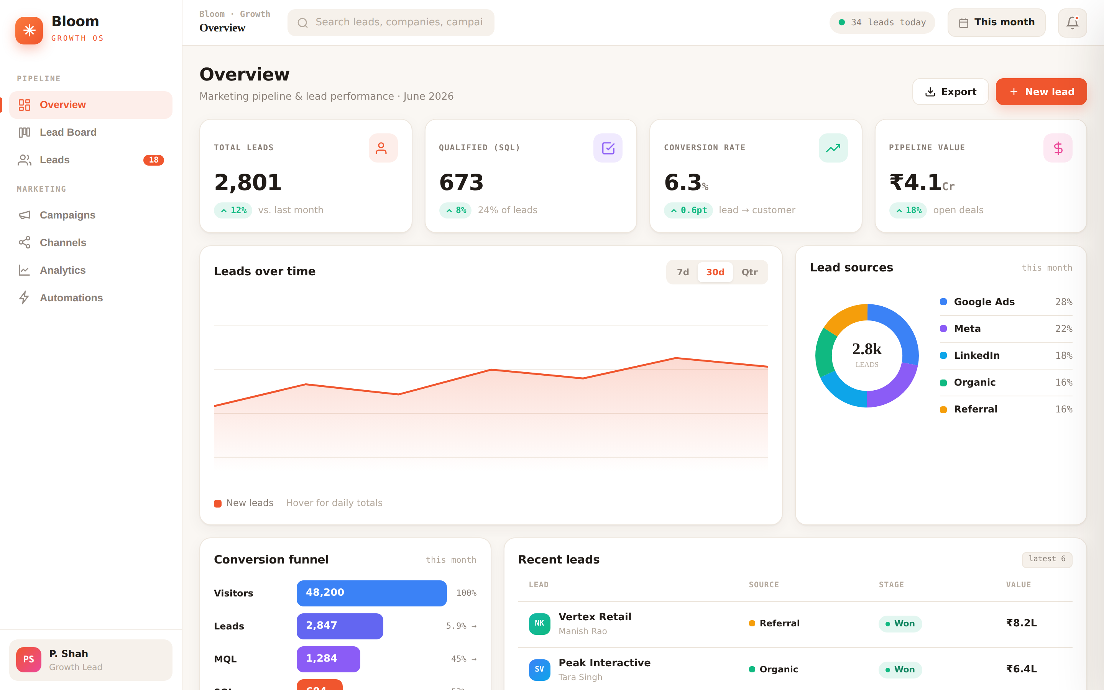Open the Analytics sidebar item
The width and height of the screenshot is (1104, 690).
(x=91, y=270)
